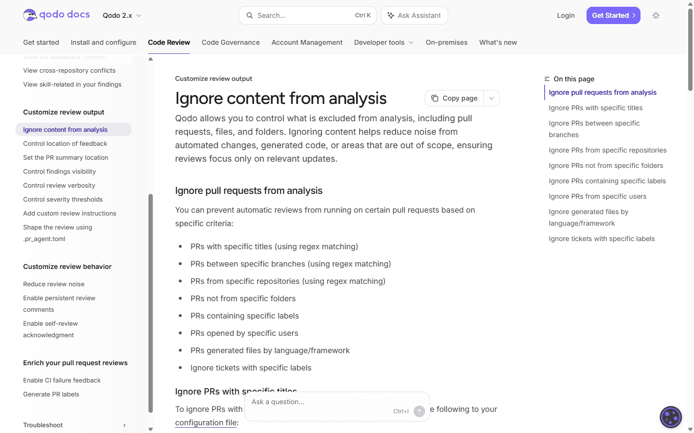This screenshot has height=433, width=694.
Task: Open Control location of feedback
Action: coord(65,143)
